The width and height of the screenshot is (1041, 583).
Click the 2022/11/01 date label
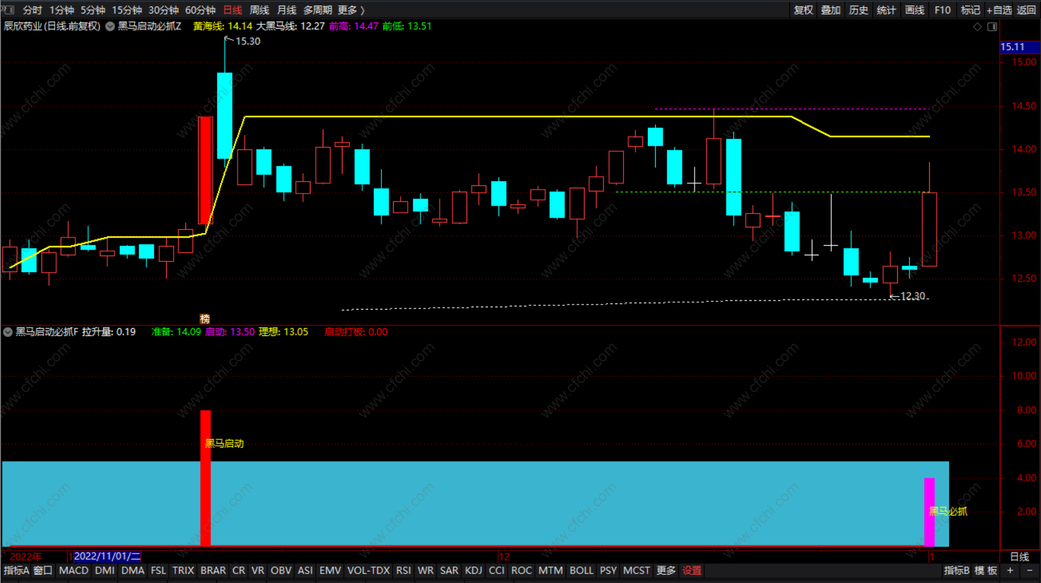pyautogui.click(x=107, y=557)
